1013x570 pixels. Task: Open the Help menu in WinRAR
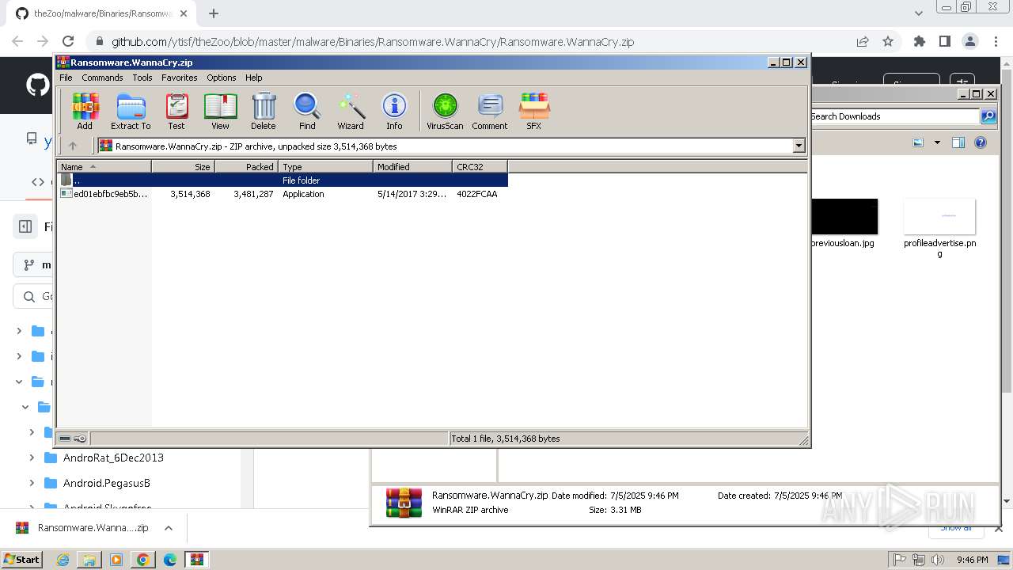253,78
